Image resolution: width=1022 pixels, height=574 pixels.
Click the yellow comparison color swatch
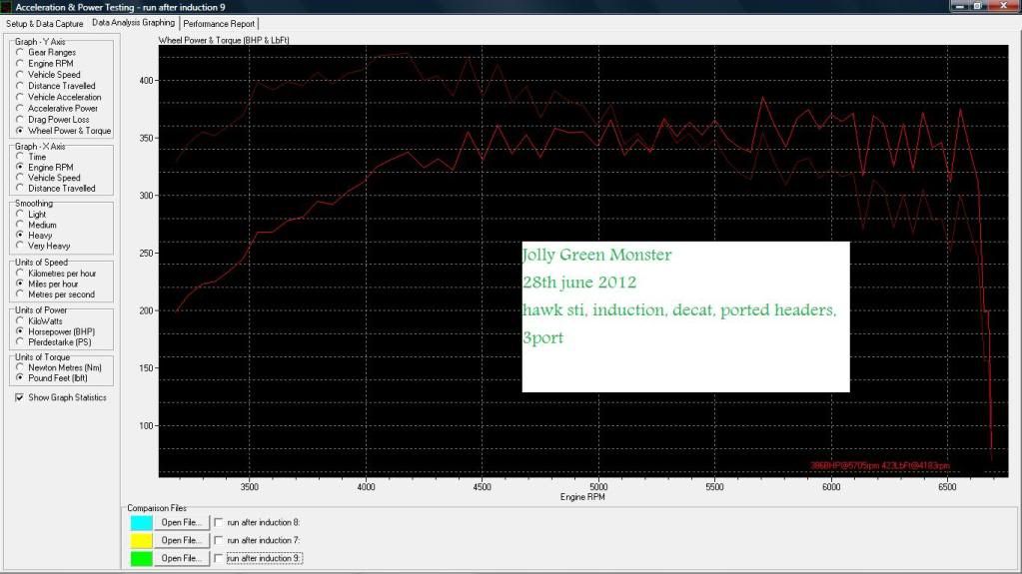(x=141, y=540)
